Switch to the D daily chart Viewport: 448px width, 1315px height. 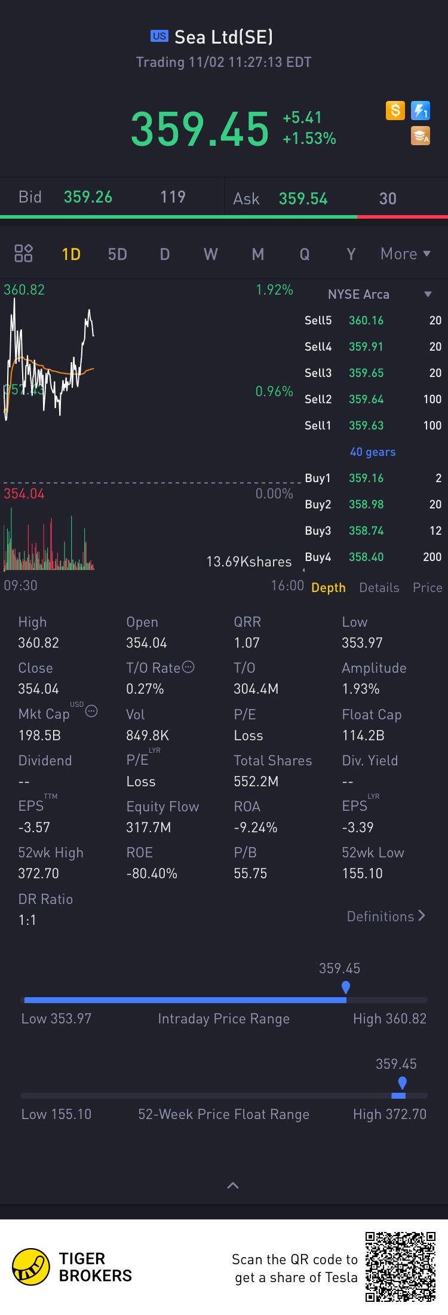click(x=165, y=255)
